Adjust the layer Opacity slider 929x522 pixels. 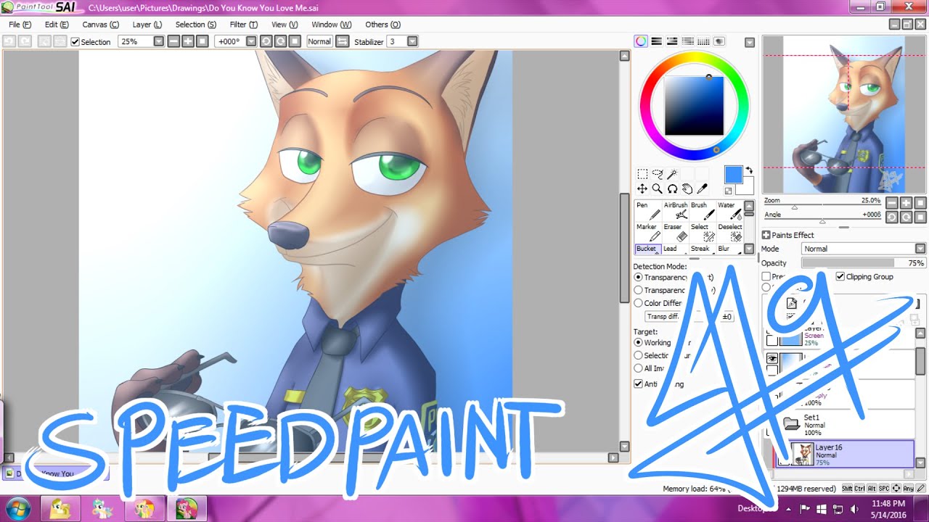point(864,263)
